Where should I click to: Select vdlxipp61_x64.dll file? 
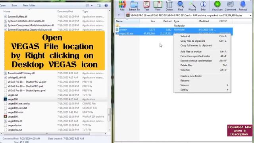[x=17, y=77]
